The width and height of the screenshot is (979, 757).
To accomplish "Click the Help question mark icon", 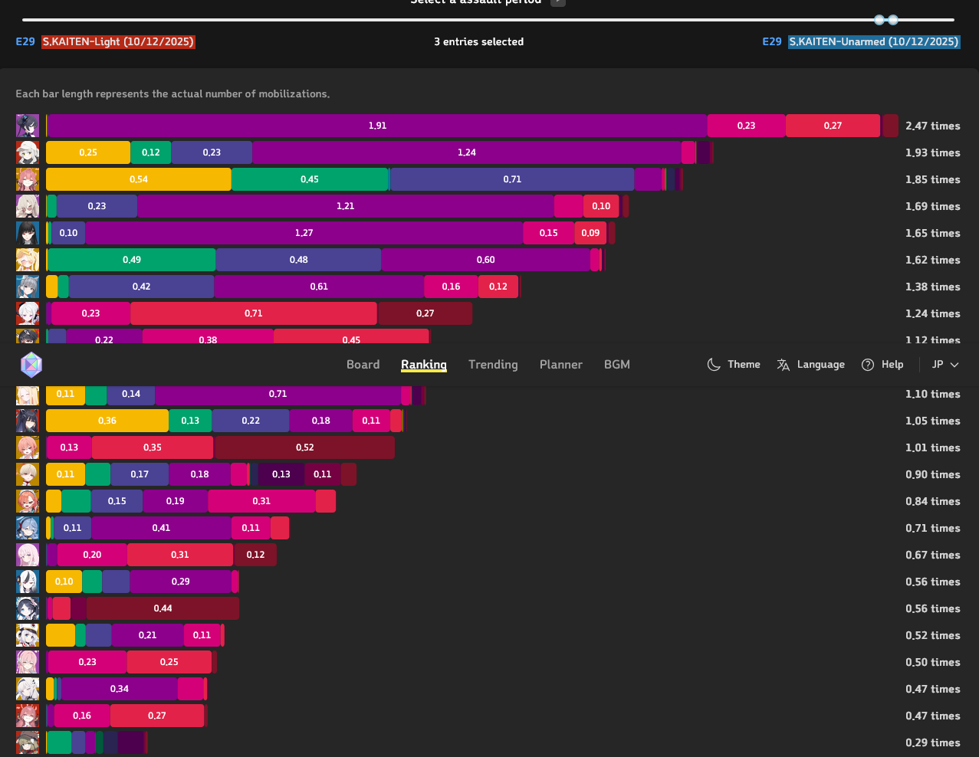I will (868, 365).
